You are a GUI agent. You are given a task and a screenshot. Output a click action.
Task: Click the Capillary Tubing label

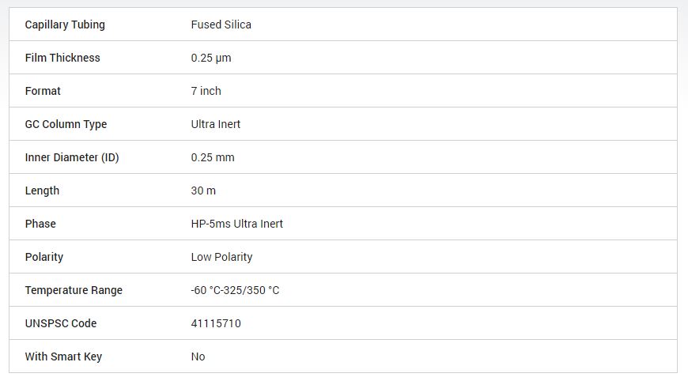point(65,25)
